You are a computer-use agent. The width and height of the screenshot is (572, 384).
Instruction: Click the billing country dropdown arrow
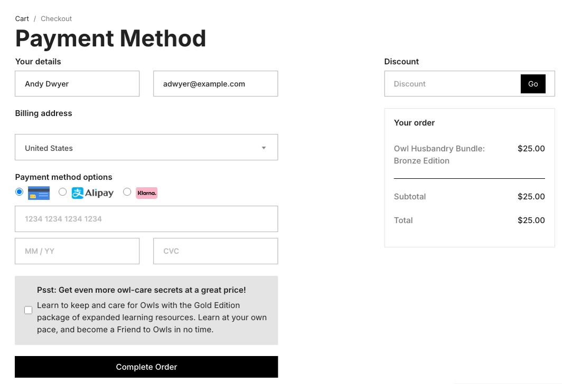pos(264,148)
